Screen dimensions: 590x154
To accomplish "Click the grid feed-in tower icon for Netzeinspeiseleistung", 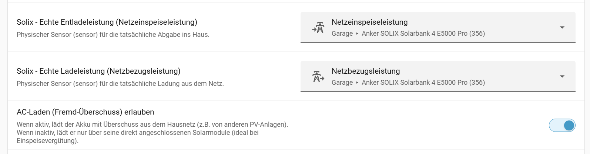I will click(318, 28).
